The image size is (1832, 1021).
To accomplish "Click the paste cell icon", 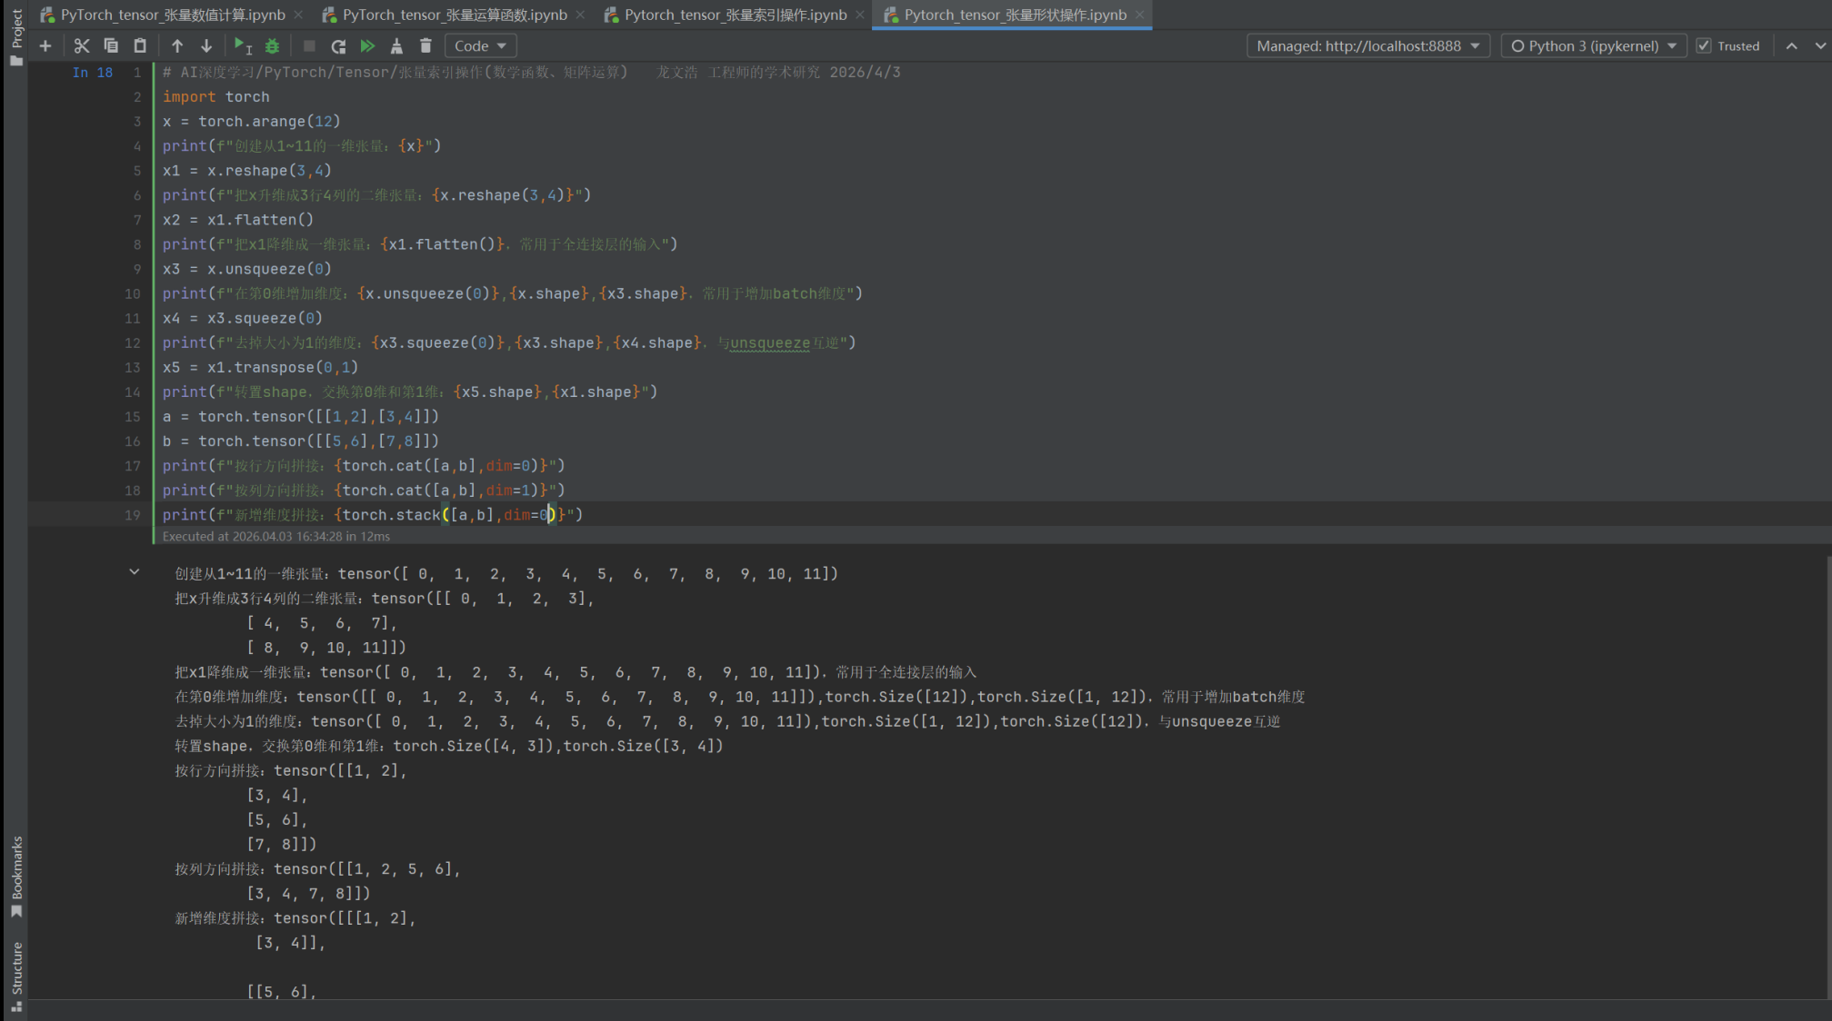I will coord(140,46).
